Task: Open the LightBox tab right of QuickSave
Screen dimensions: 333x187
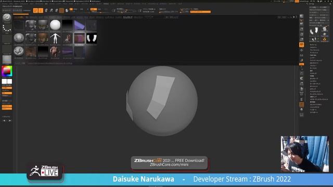Action: pyautogui.click(x=138, y=17)
